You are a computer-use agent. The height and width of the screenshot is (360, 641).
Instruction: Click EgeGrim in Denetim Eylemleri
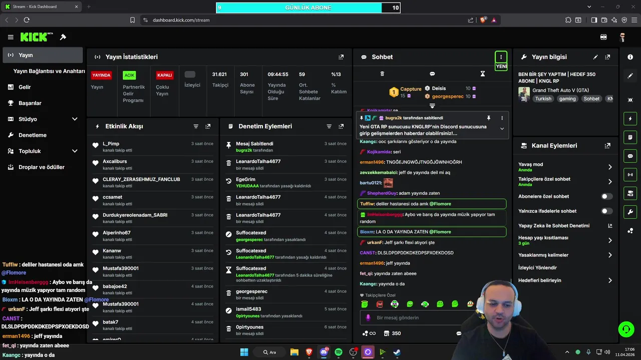[x=245, y=179]
